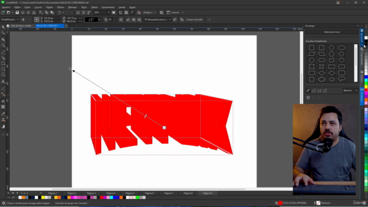Open the Layout menu
The image size is (368, 207).
[38, 7]
